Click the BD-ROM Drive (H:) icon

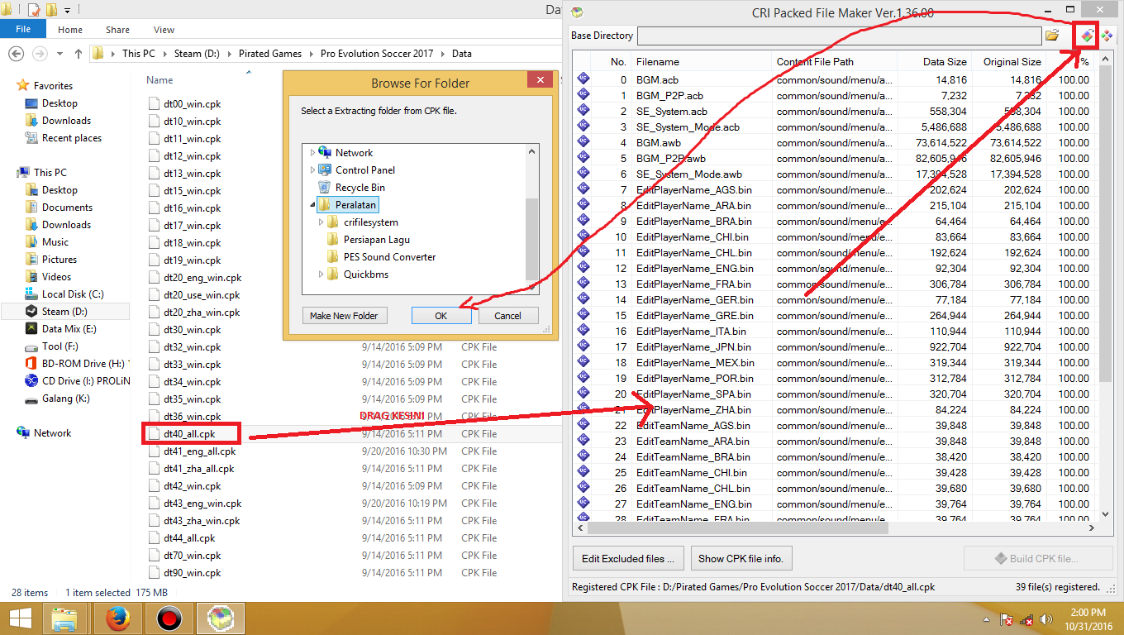tap(31, 364)
